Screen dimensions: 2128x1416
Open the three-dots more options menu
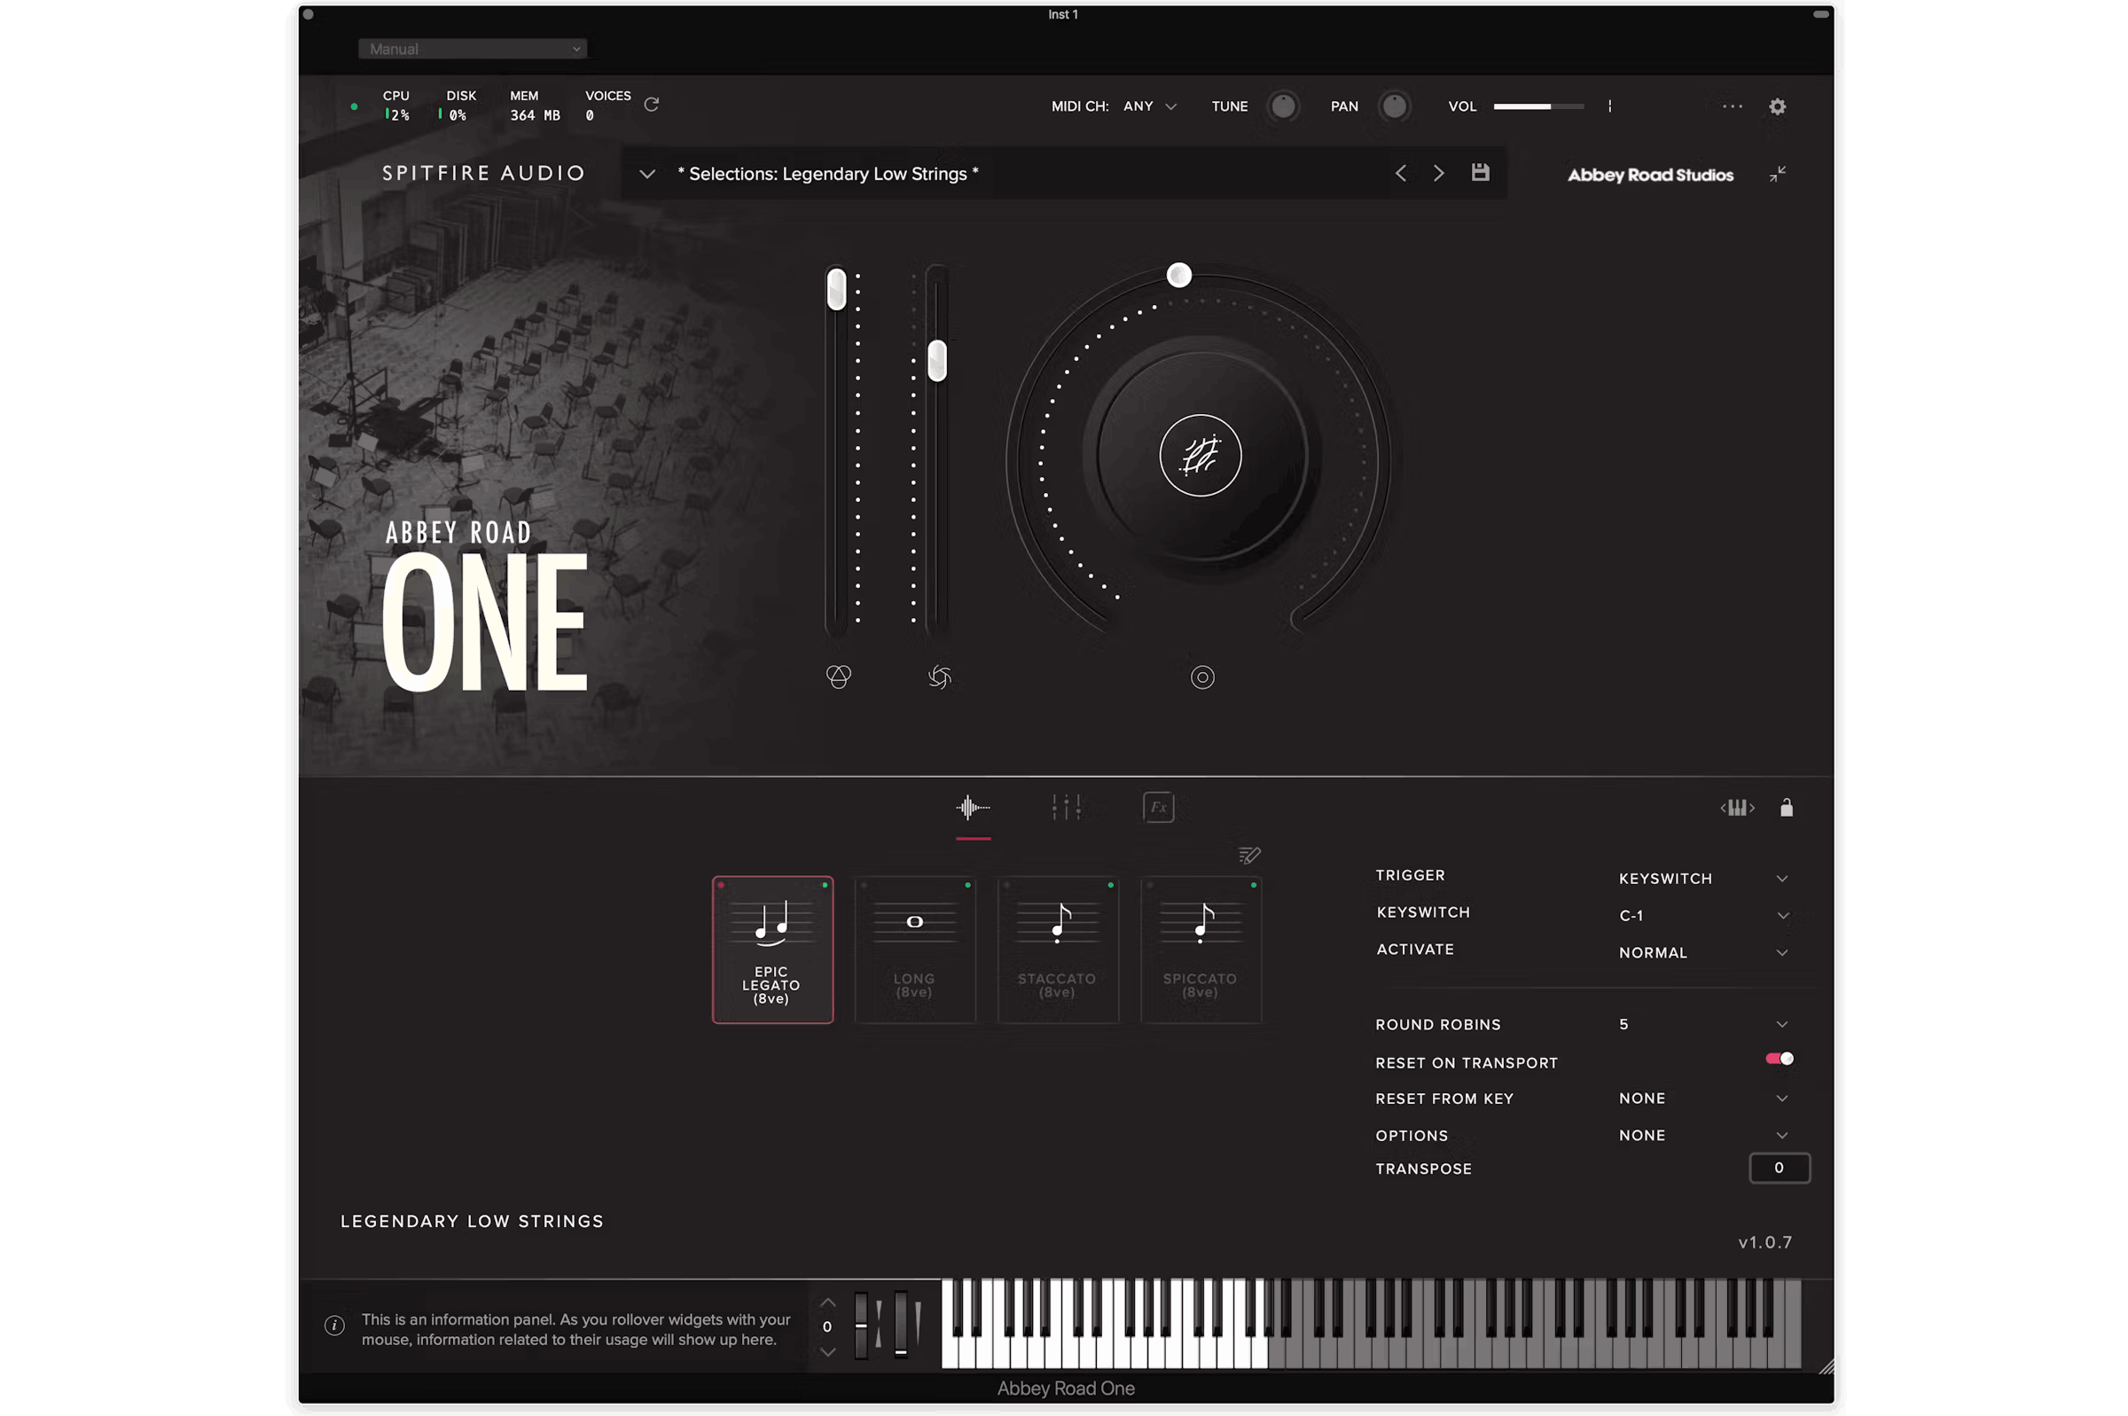pos(1732,106)
